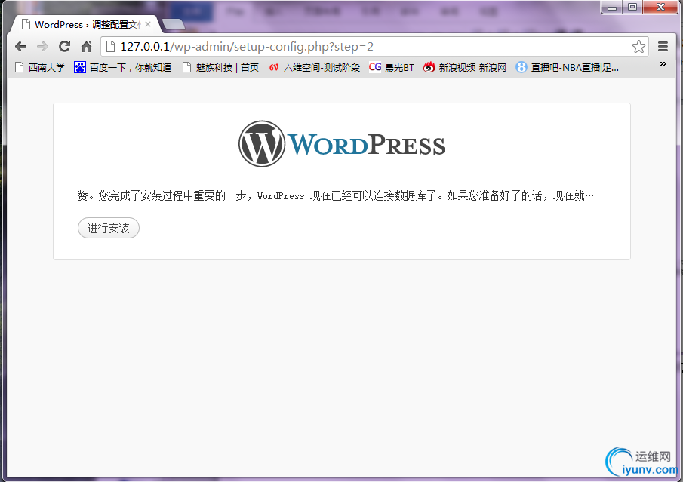Click the page icon of 魅族科技 bookmark
This screenshot has width=683, height=482.
click(186, 67)
